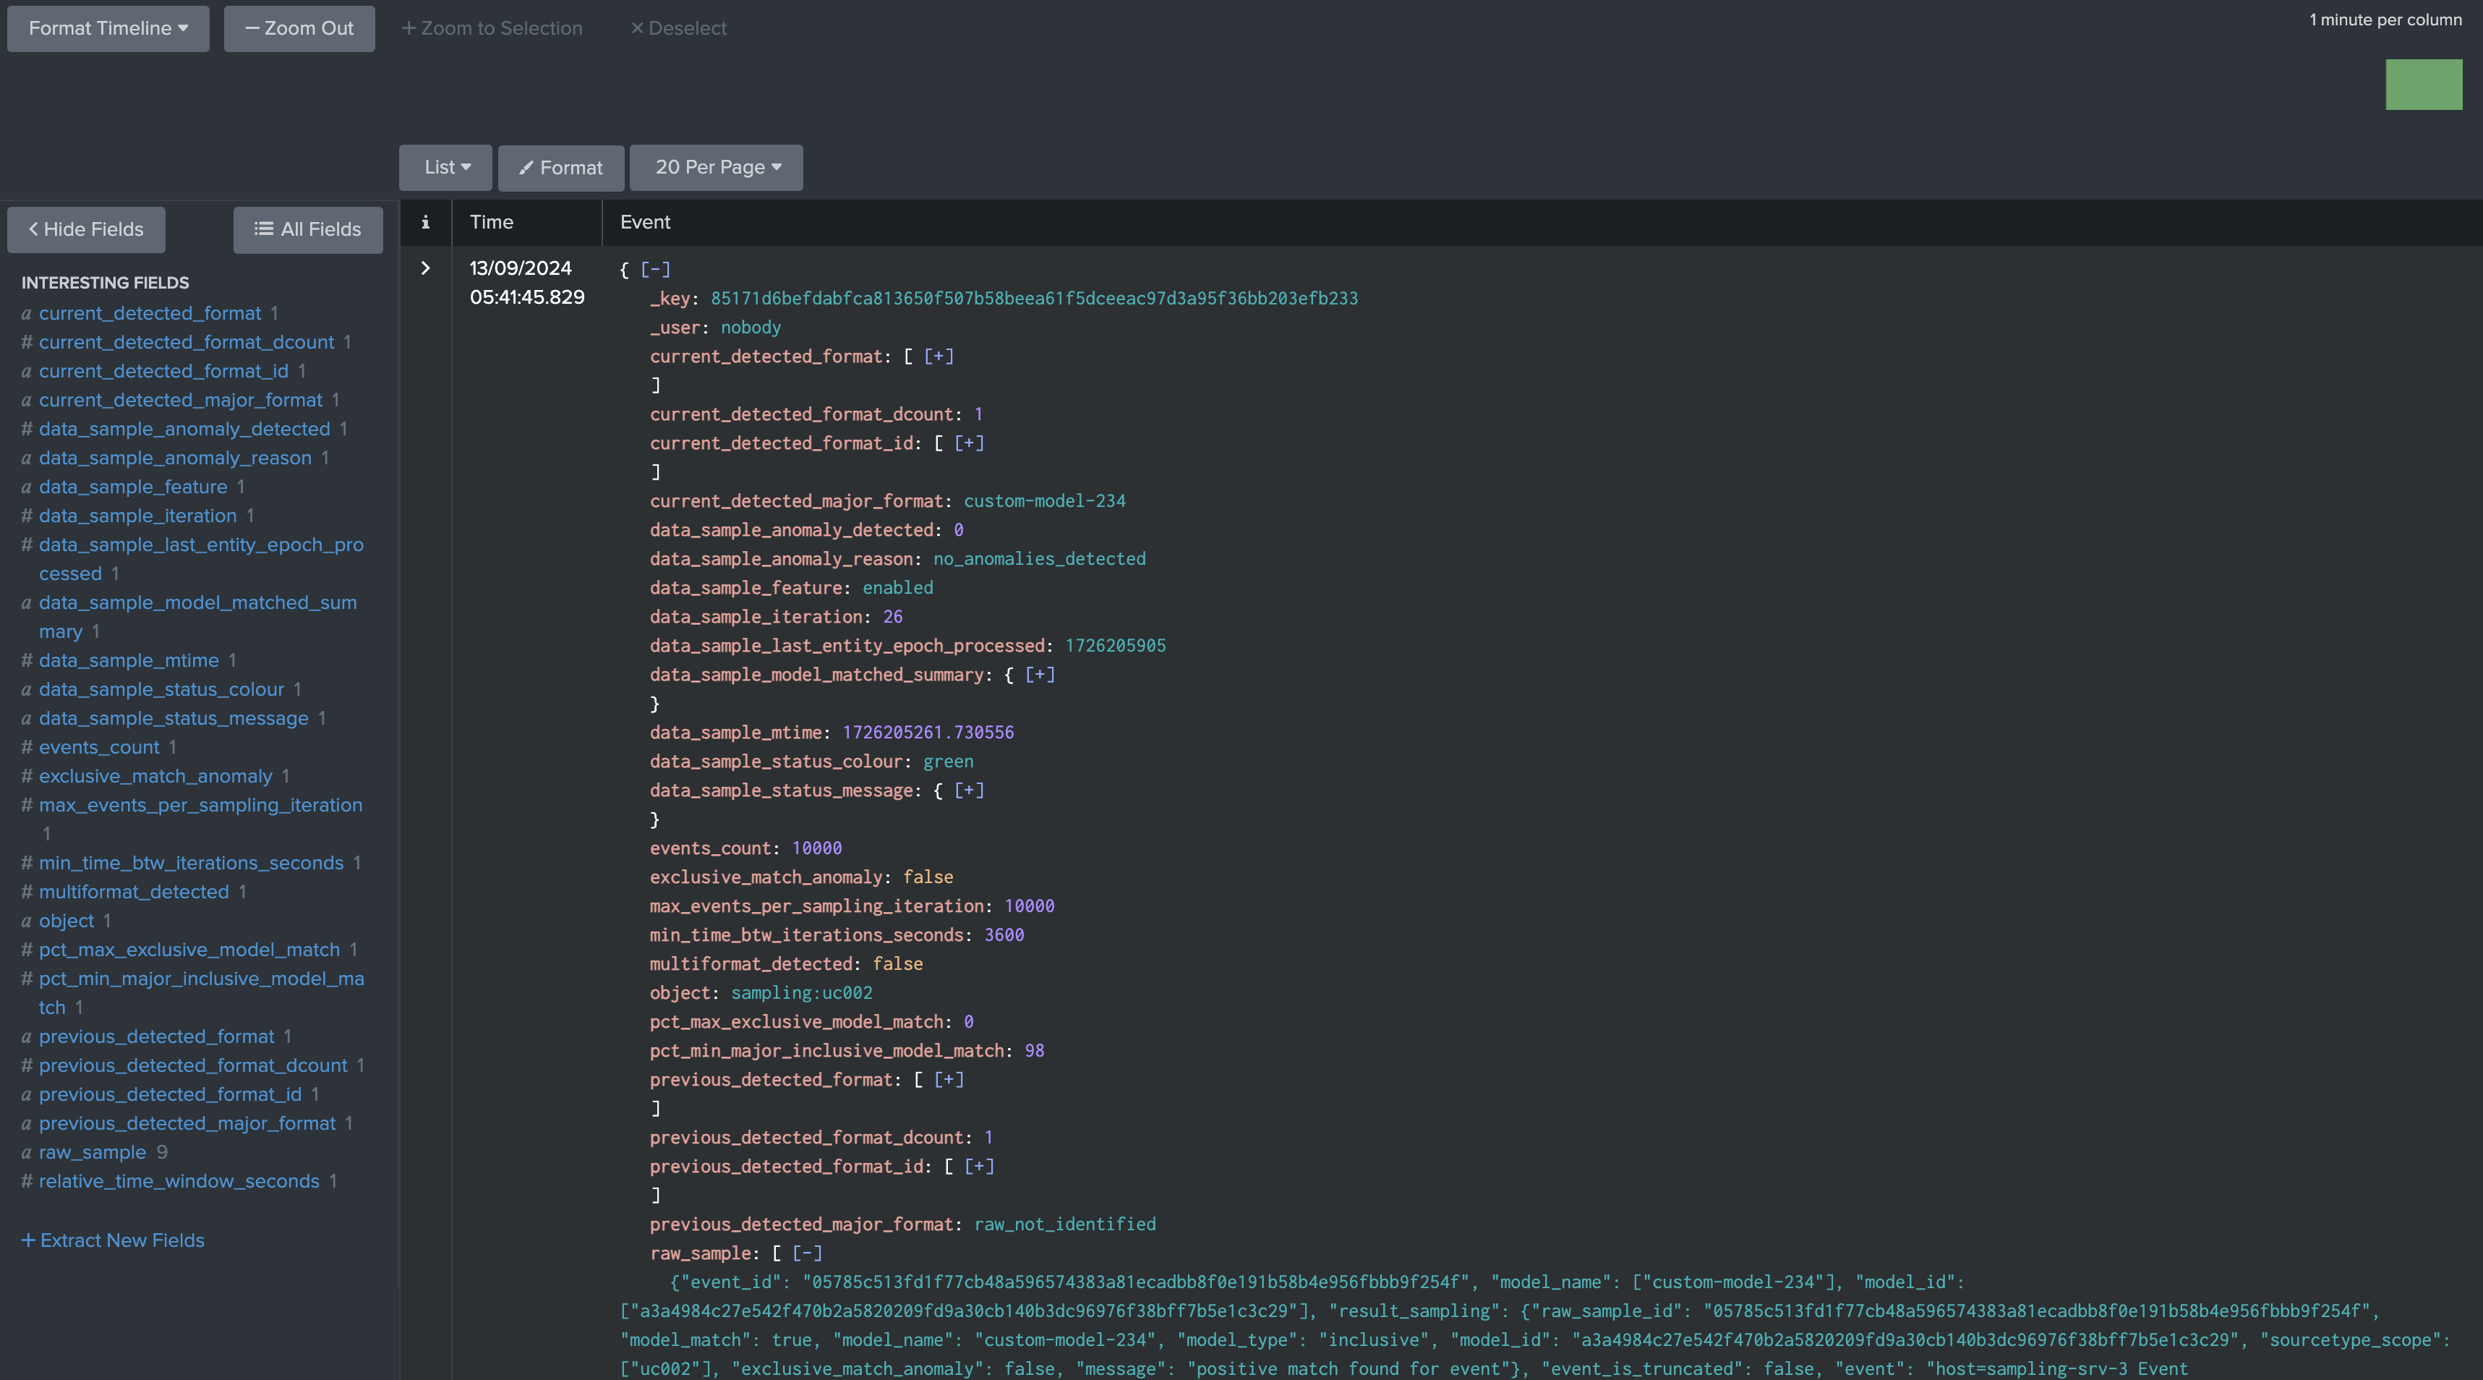Click value raw_not_identified in event
The width and height of the screenshot is (2483, 1380).
pyautogui.click(x=1064, y=1224)
